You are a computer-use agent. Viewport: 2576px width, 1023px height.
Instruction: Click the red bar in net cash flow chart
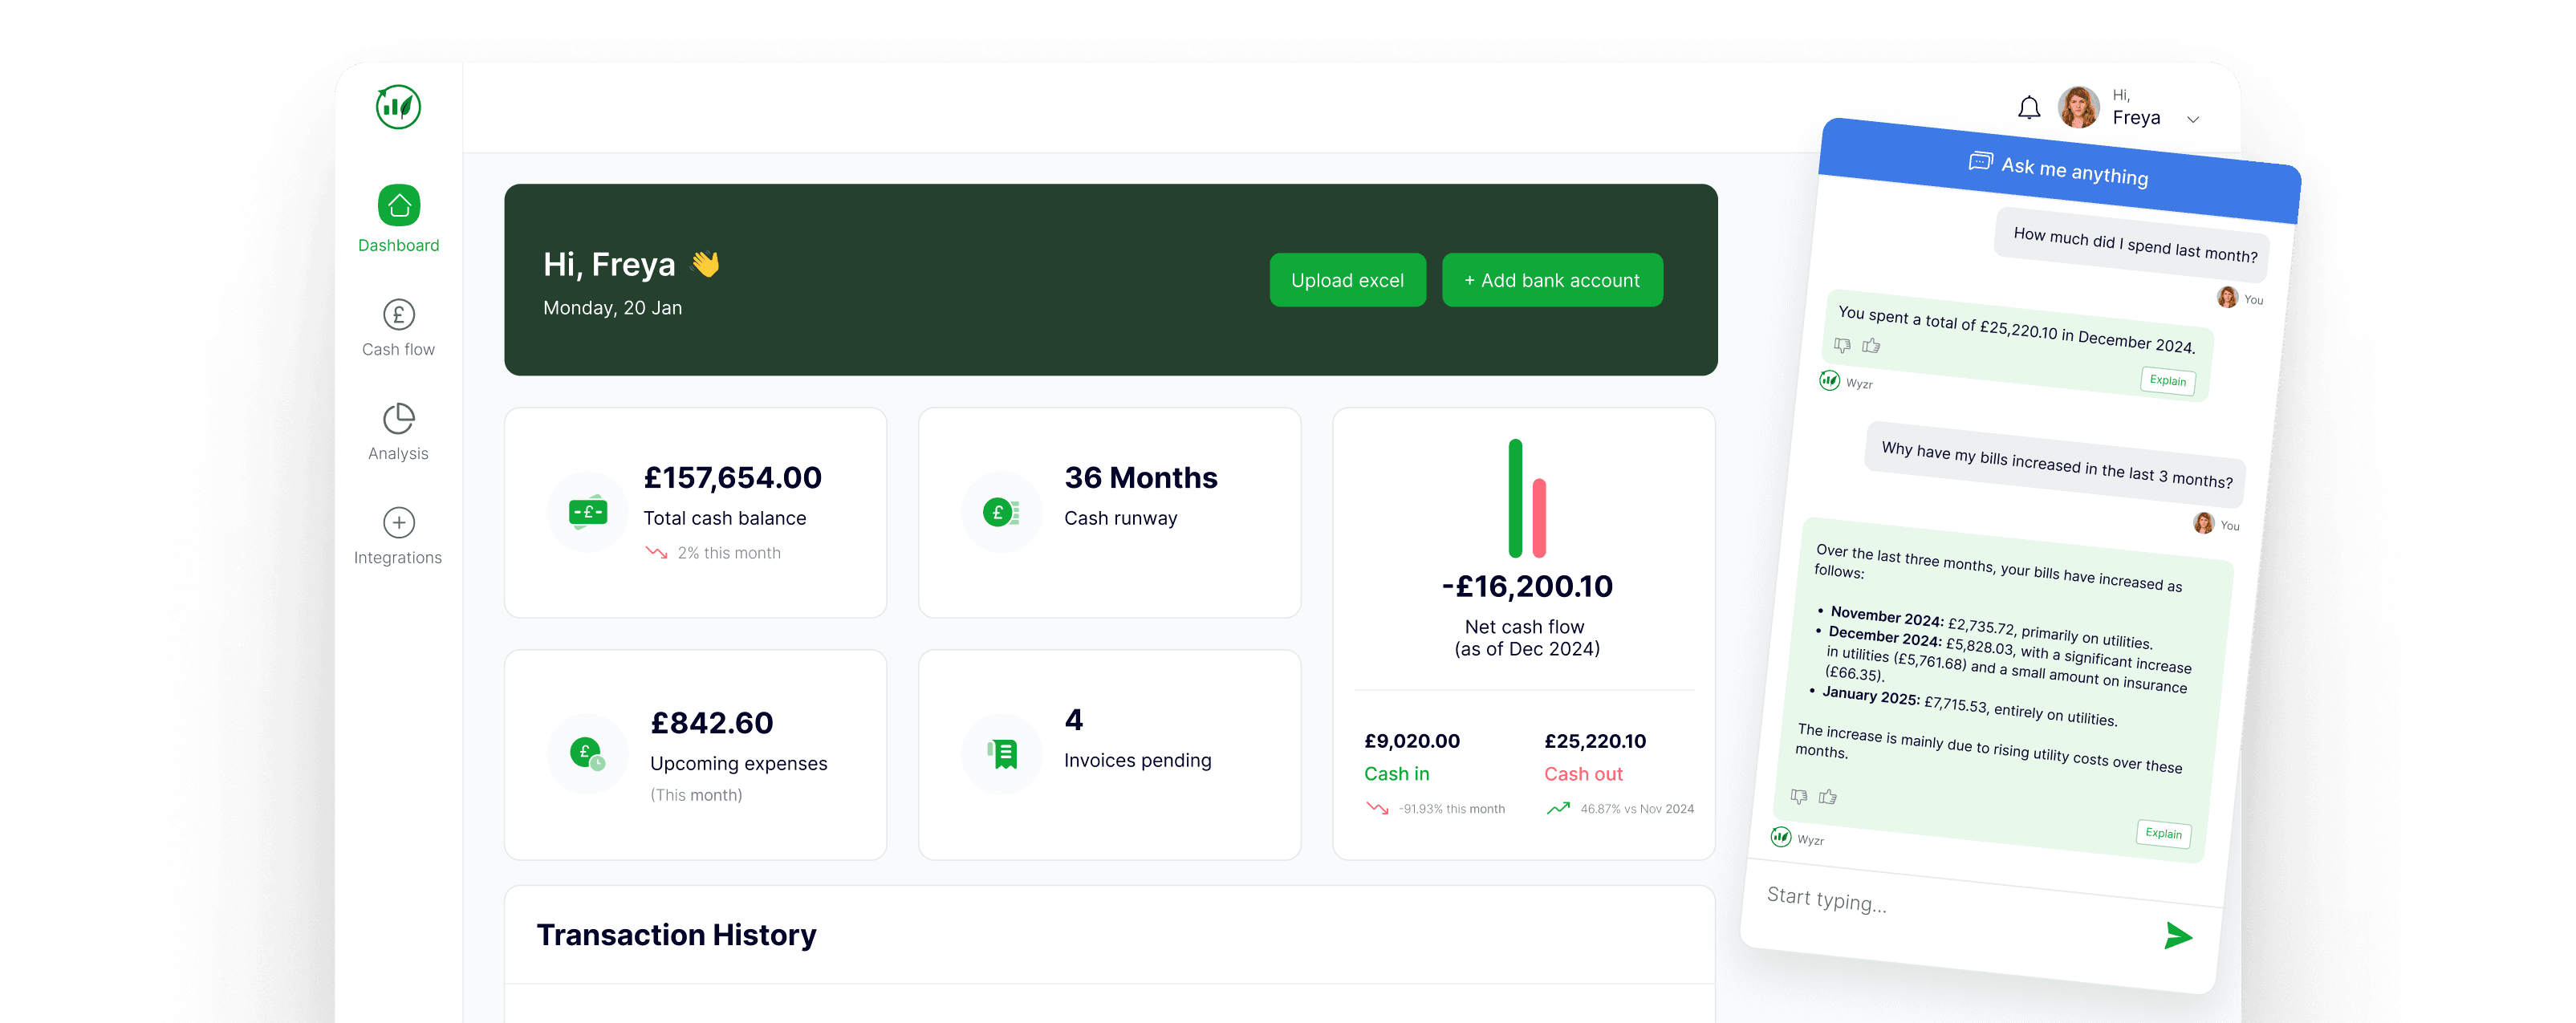(1540, 518)
